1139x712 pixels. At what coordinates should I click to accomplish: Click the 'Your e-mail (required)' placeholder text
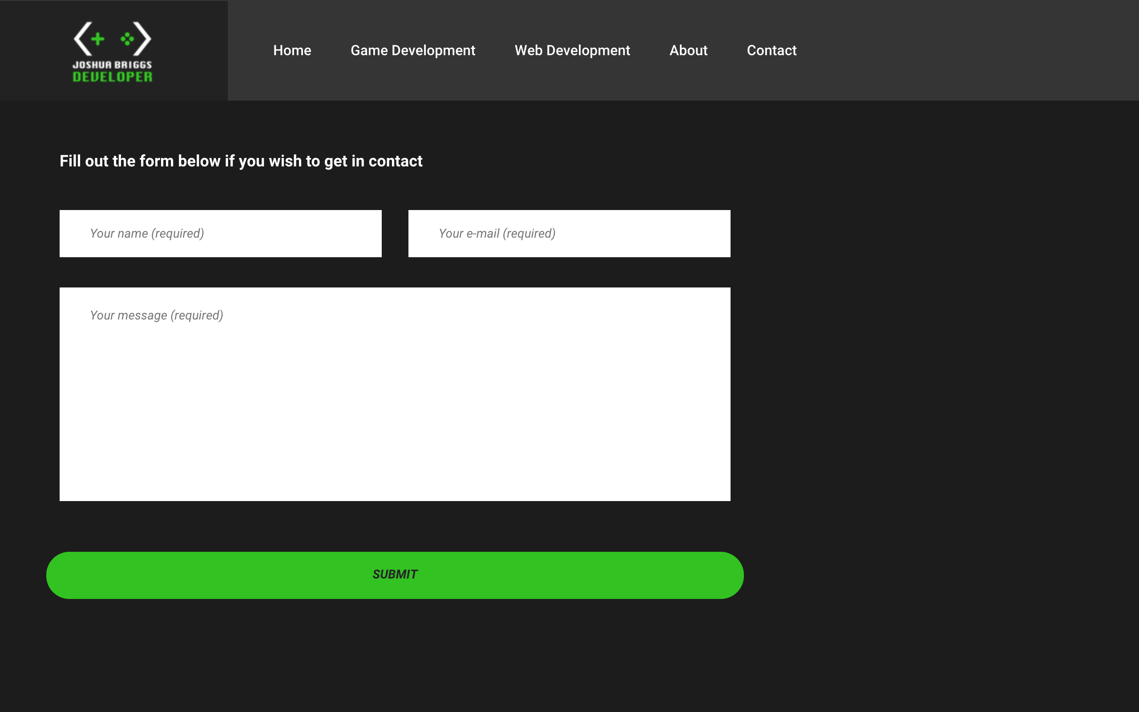(497, 234)
